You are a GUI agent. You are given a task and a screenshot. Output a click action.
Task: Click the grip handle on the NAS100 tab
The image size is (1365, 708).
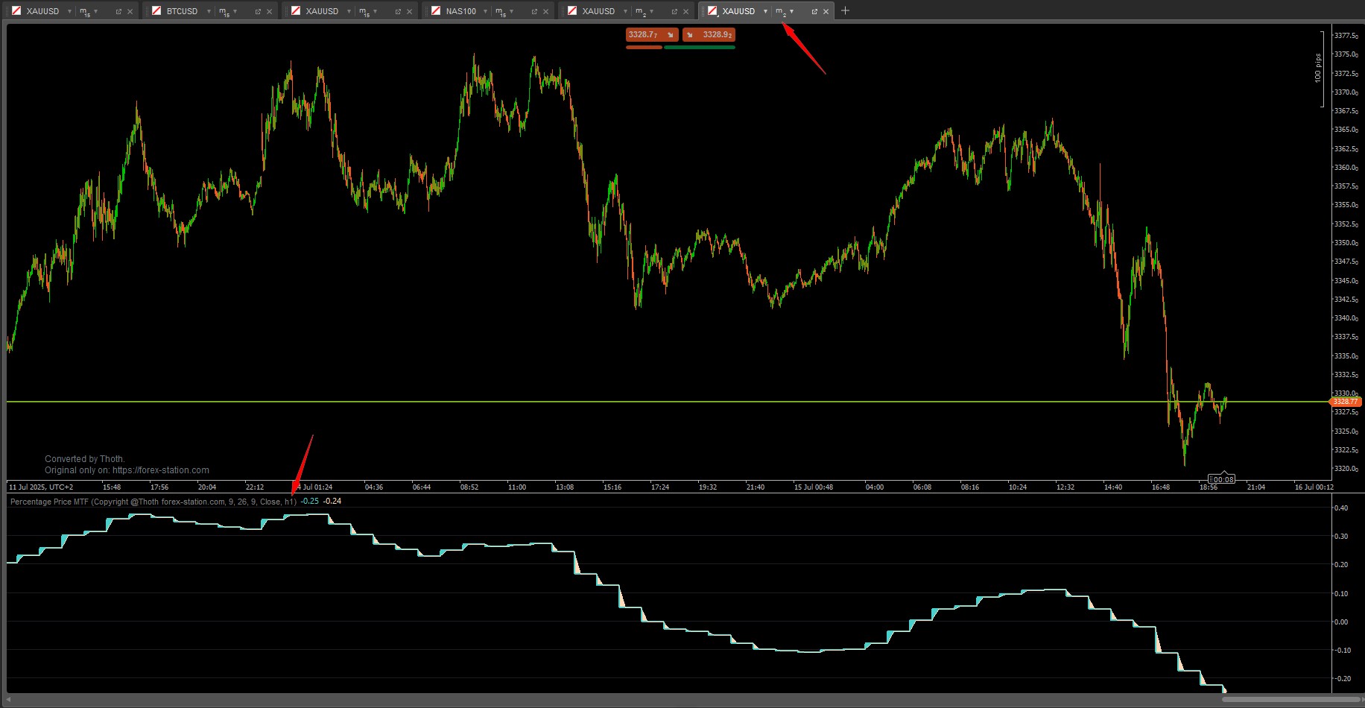(426, 11)
